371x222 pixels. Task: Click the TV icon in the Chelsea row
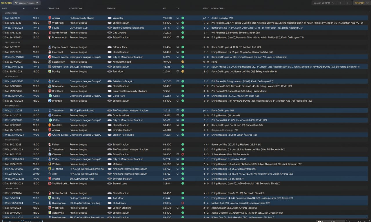coord(178,154)
